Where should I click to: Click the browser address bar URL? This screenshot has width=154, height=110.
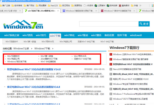[x=26, y=1]
